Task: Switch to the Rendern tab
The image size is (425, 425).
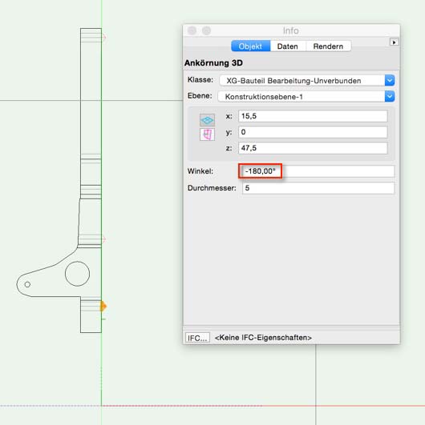Action: (328, 46)
